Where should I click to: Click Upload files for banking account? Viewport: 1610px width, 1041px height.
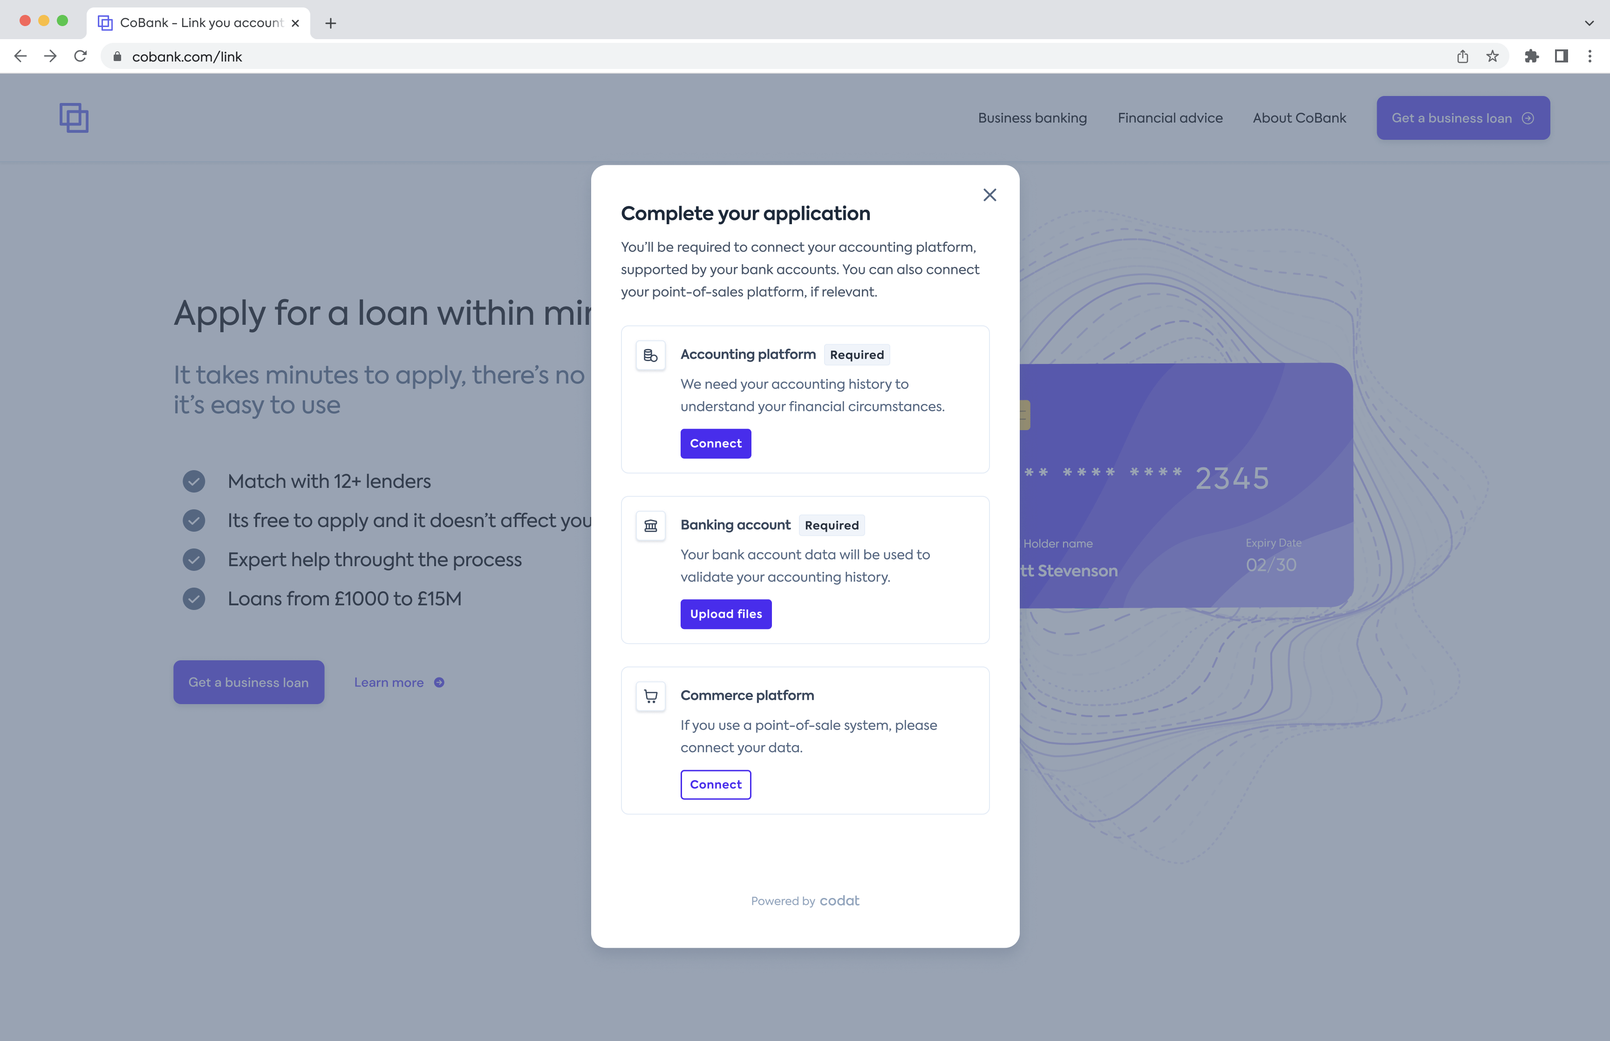click(725, 613)
